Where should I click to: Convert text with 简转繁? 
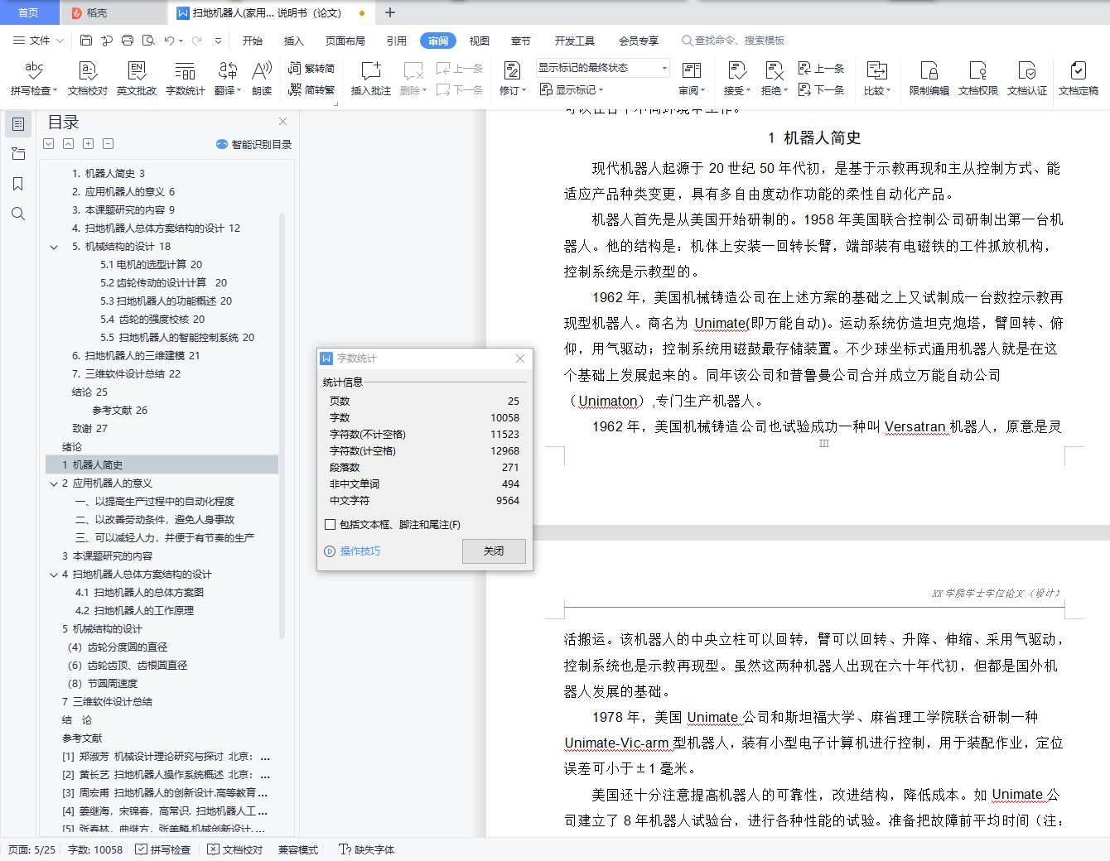point(311,89)
